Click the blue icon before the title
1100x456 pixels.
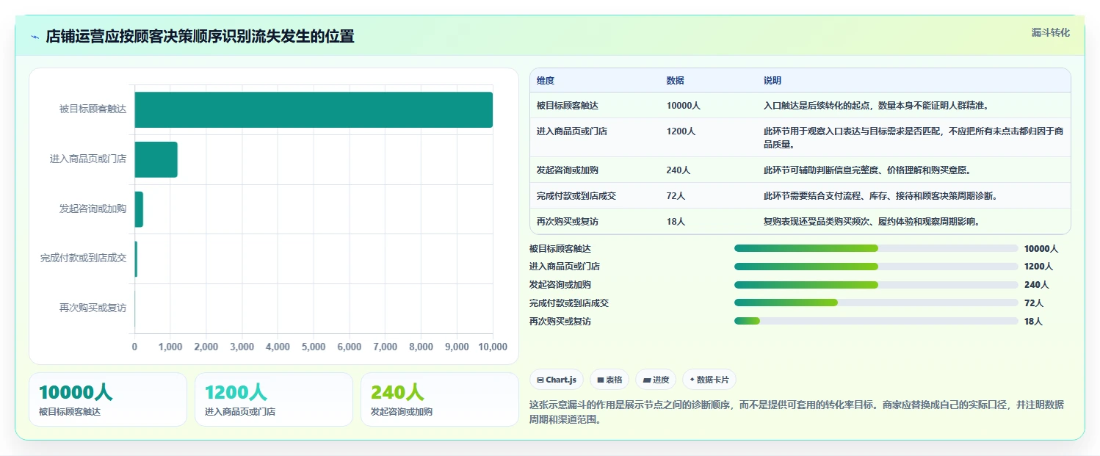(x=35, y=37)
